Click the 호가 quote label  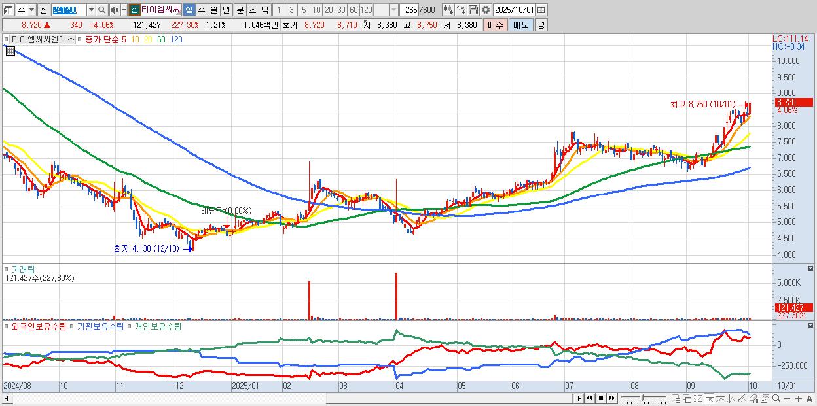tap(290, 25)
